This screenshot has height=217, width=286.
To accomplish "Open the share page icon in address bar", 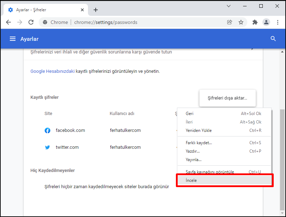I will coord(229,22).
